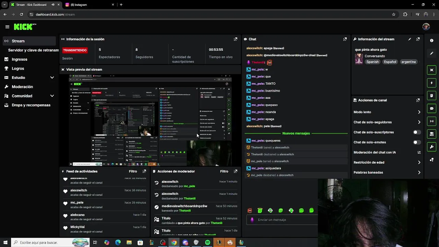Image resolution: width=439 pixels, height=247 pixels.
Task: Click the Windows taskbar search box
Action: click(x=50, y=243)
